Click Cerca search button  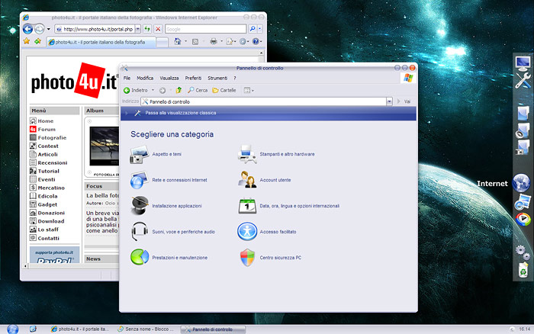tap(198, 90)
